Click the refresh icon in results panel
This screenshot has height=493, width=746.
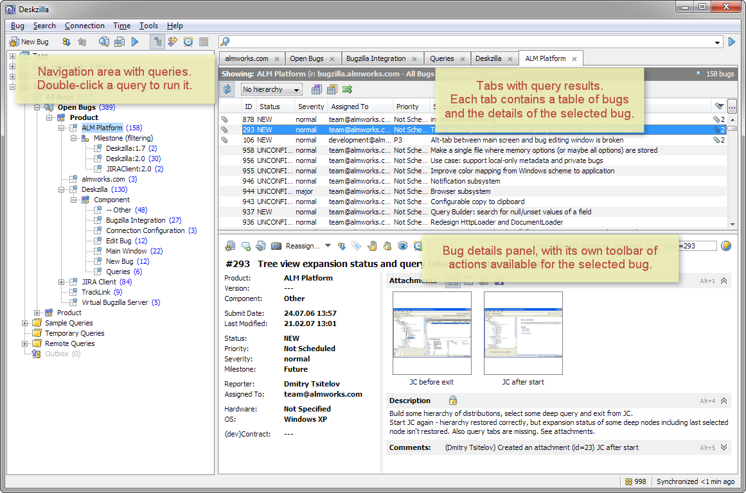tap(226, 89)
